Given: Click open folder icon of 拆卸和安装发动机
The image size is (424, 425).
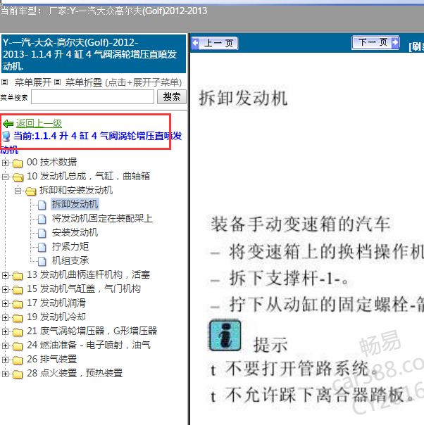Looking at the screenshot, I should (x=31, y=191).
